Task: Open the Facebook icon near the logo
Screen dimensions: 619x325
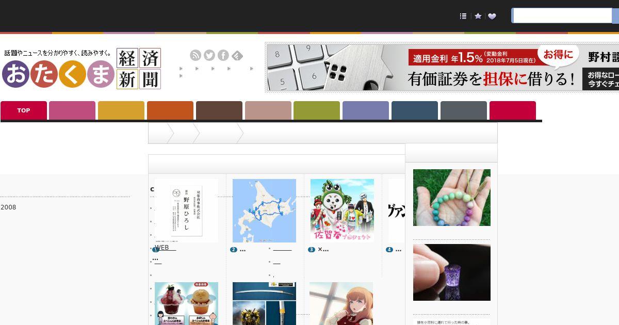Action: point(223,55)
